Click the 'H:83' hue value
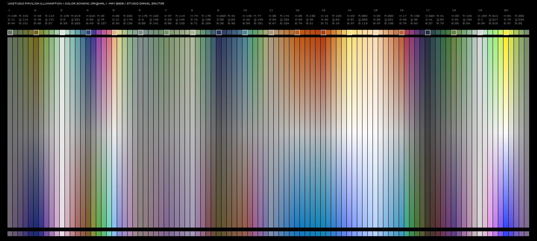The height and width of the screenshot is (241, 537). click(455, 16)
